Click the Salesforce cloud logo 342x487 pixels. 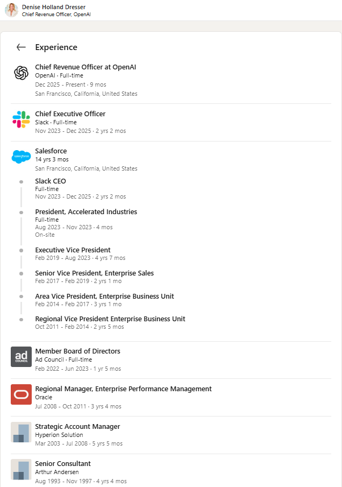click(x=21, y=156)
